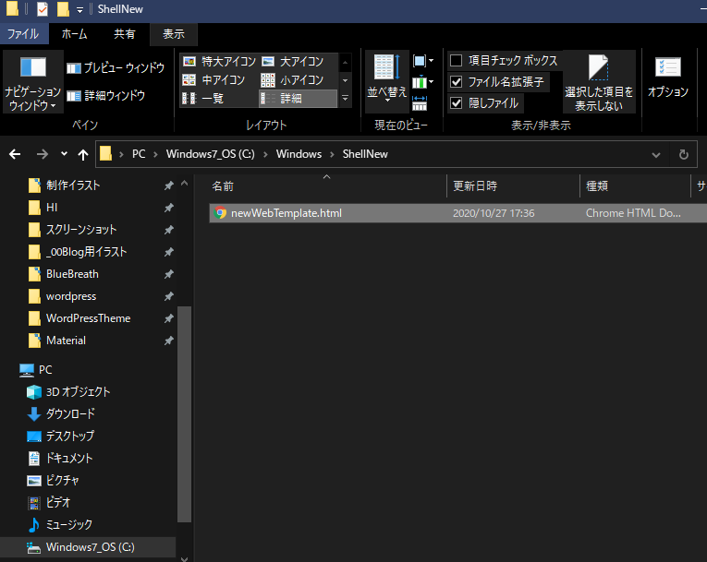Open the recent locations dropdown
This screenshot has width=707, height=562.
pyautogui.click(x=64, y=154)
